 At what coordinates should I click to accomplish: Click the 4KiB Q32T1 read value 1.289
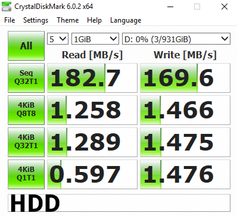[92, 142]
